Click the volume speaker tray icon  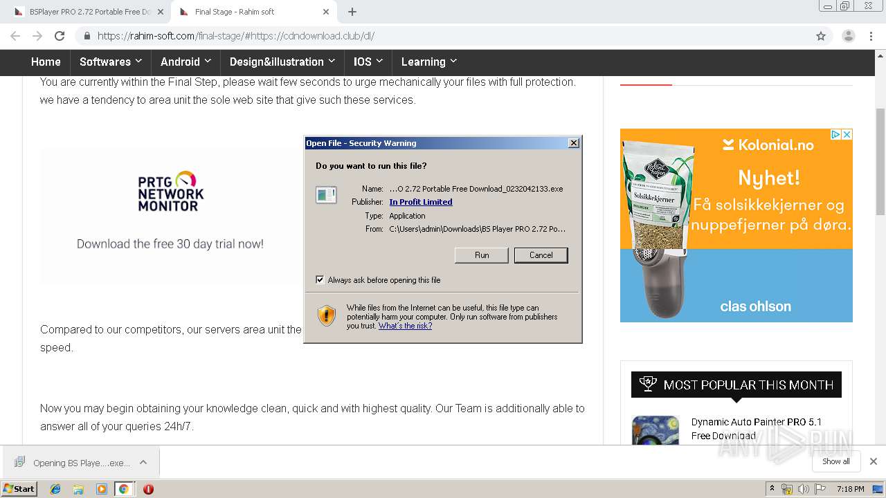click(x=803, y=489)
